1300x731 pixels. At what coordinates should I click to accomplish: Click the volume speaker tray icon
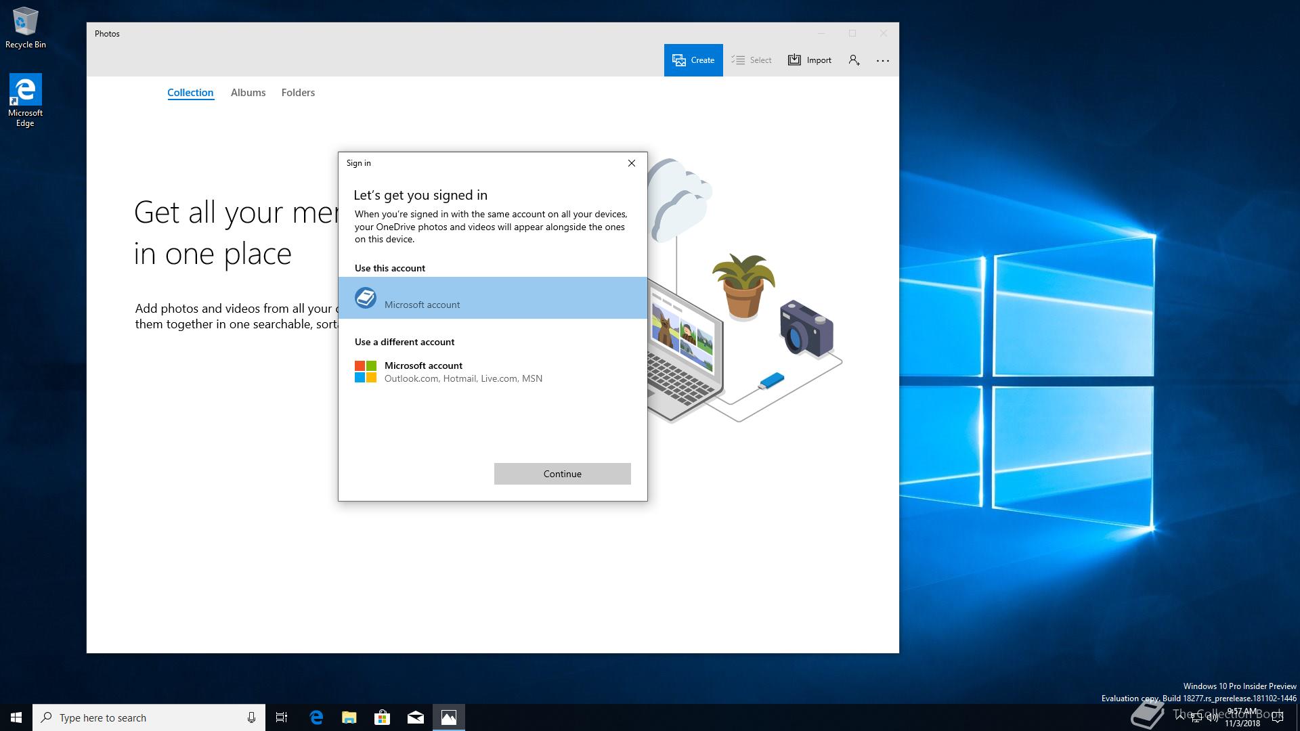click(1212, 719)
